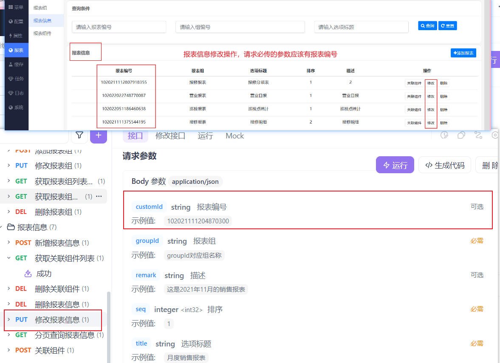Expand DEL 删除关联组件 entry
This screenshot has width=500, height=363.
coord(8,288)
